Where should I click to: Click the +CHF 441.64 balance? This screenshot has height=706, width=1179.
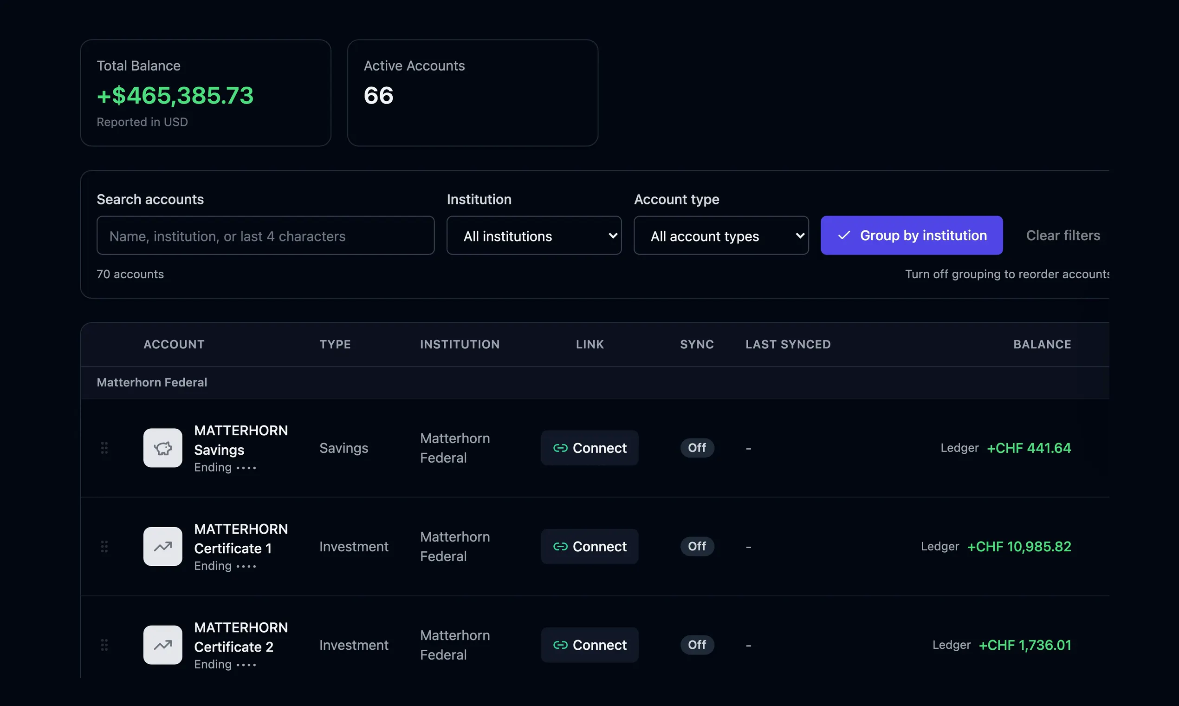click(1029, 448)
